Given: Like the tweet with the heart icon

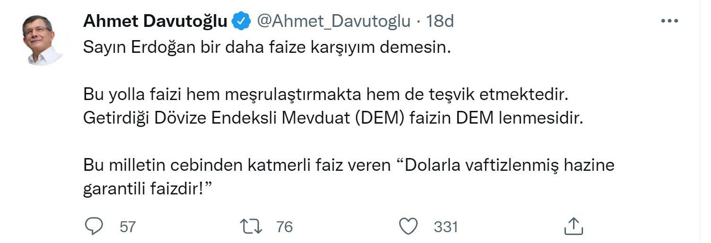Looking at the screenshot, I should pos(407,226).
